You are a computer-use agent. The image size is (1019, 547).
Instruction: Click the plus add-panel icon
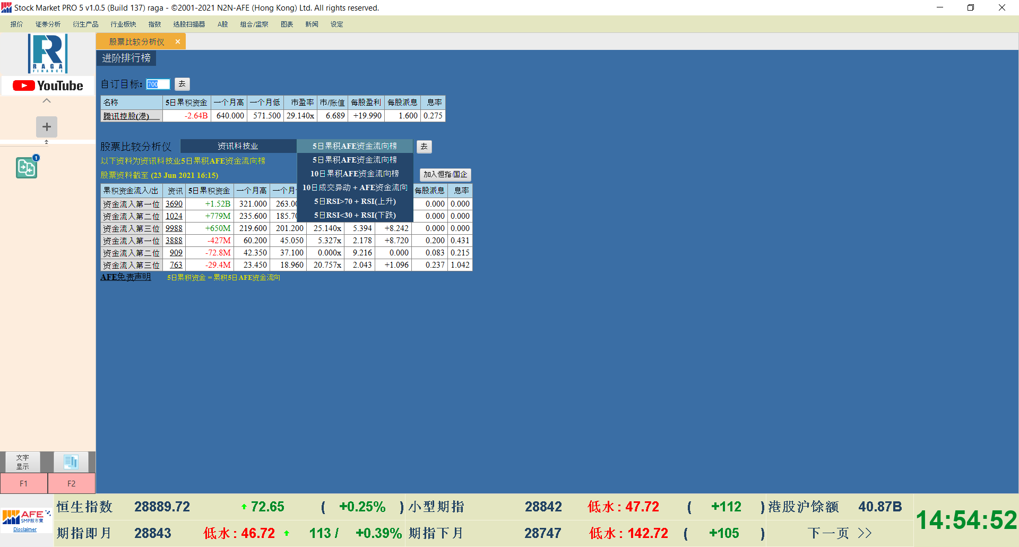[47, 127]
